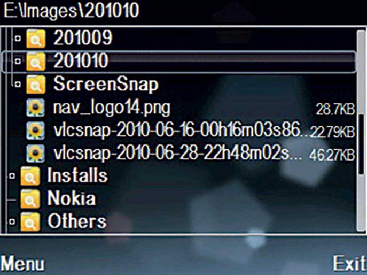The height and width of the screenshot is (275, 367).
Task: Tap the Exit softkey
Action: click(350, 264)
